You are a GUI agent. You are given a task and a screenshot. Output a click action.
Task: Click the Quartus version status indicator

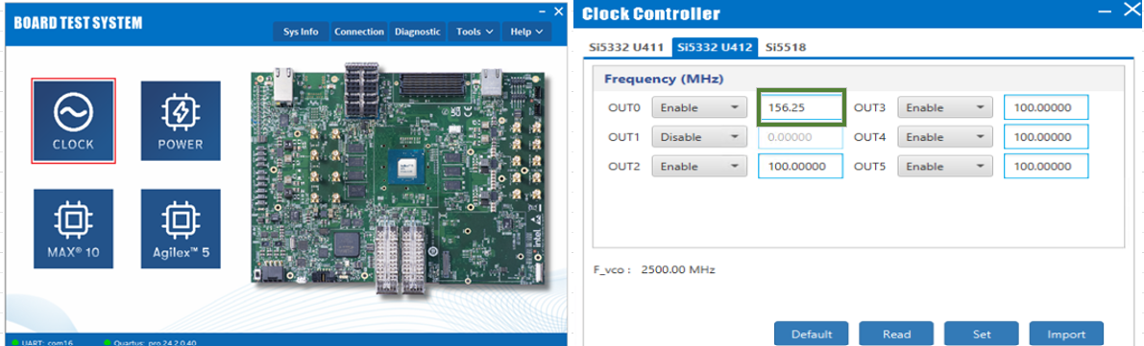point(150,341)
